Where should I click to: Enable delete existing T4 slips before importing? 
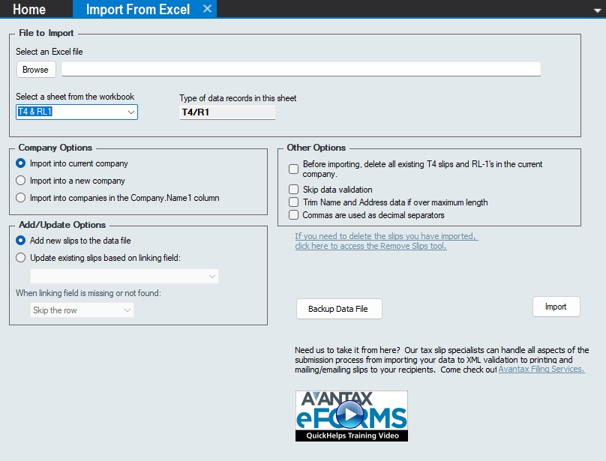pyautogui.click(x=294, y=169)
